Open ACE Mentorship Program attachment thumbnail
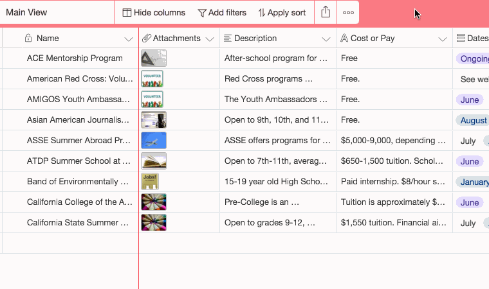Image resolution: width=489 pixels, height=289 pixels. tap(154, 58)
